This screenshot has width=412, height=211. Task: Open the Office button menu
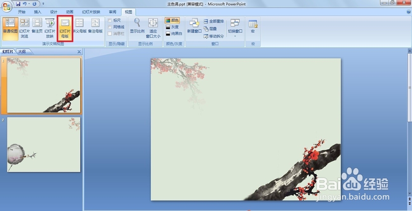(x=6, y=6)
